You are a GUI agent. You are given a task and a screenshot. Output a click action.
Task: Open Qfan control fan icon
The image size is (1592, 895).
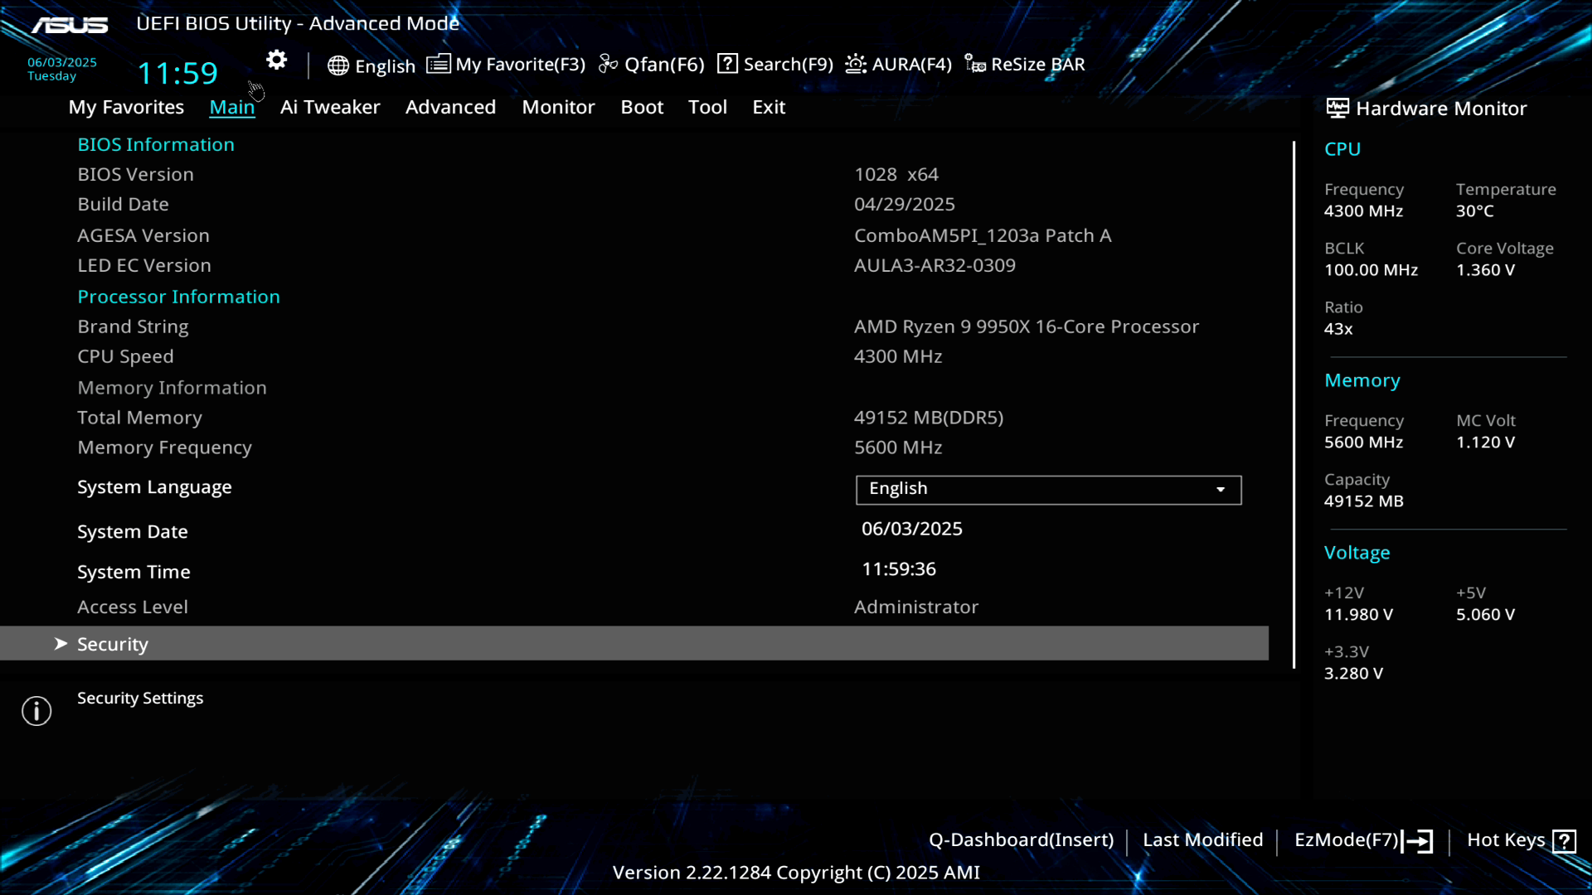(x=608, y=64)
